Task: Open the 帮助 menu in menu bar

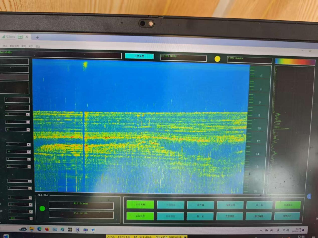Action: click(x=24, y=46)
